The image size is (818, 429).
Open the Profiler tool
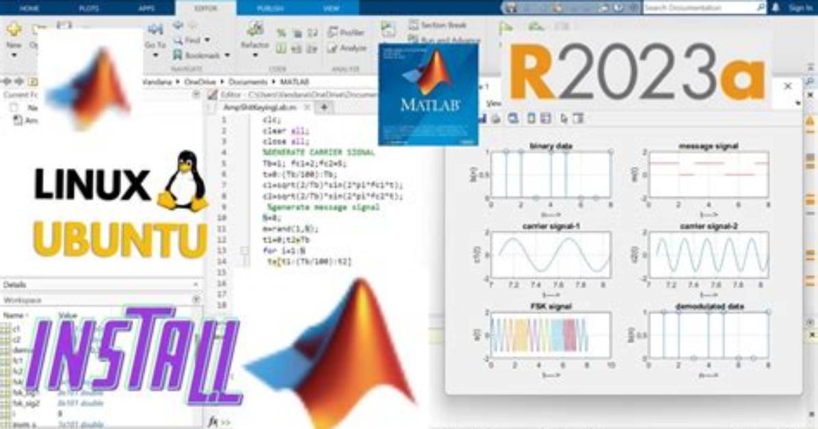[346, 32]
